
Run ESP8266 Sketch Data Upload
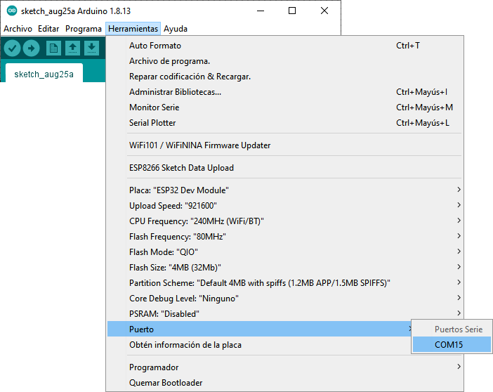pyautogui.click(x=285, y=168)
